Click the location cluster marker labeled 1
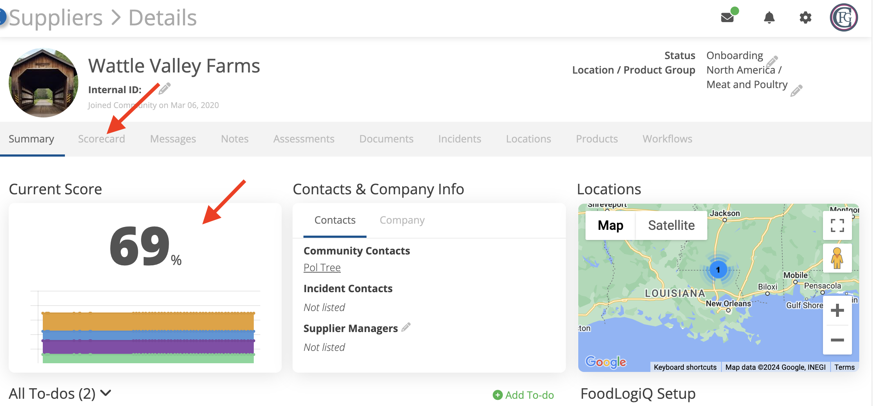Viewport: 873px width, 406px height. pos(718,269)
